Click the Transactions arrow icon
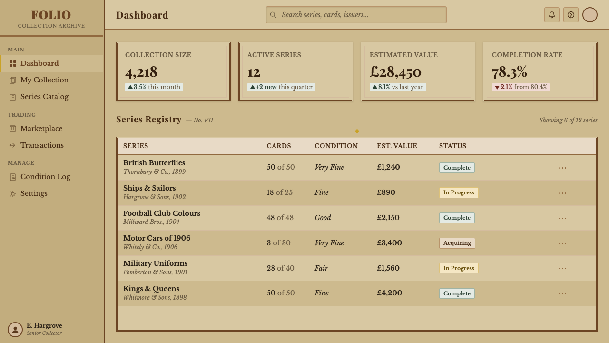 [x=13, y=145]
